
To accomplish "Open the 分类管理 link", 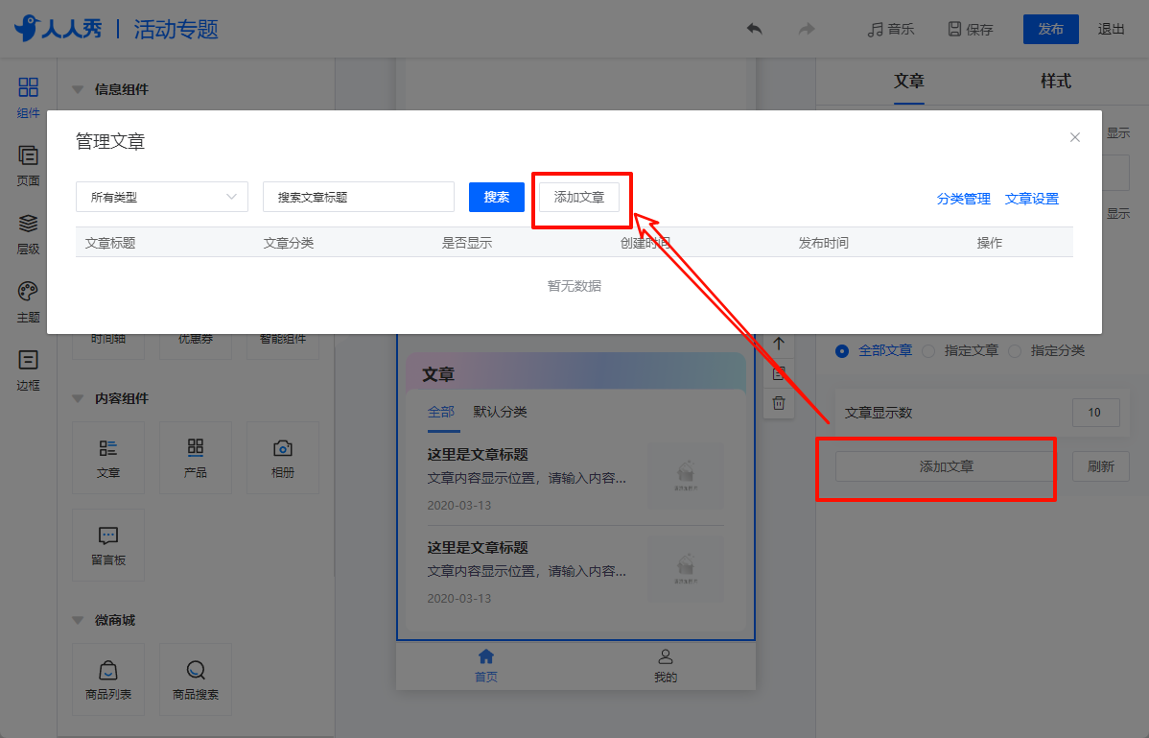I will coord(963,199).
